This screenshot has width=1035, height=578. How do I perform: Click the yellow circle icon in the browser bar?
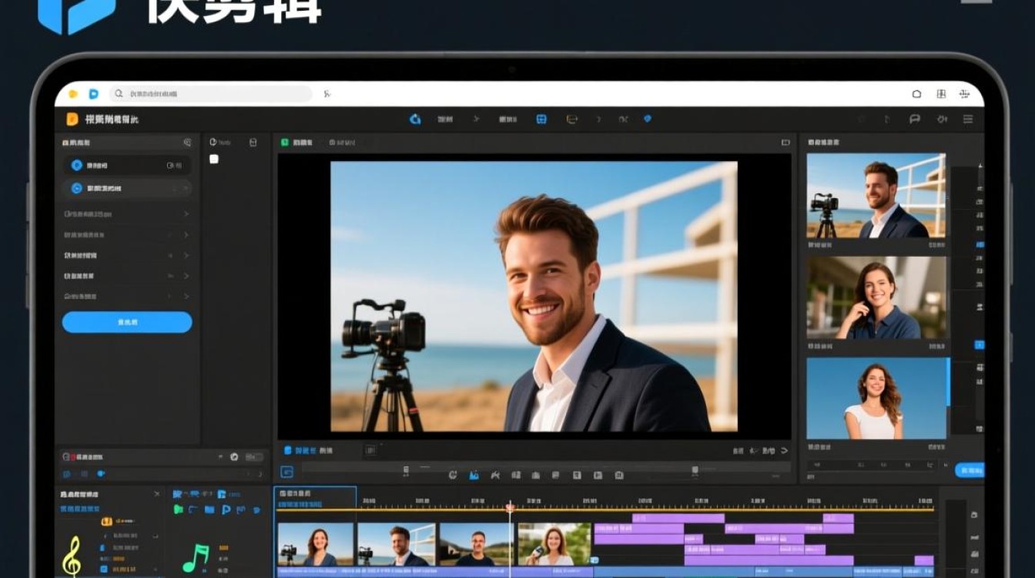[x=73, y=94]
